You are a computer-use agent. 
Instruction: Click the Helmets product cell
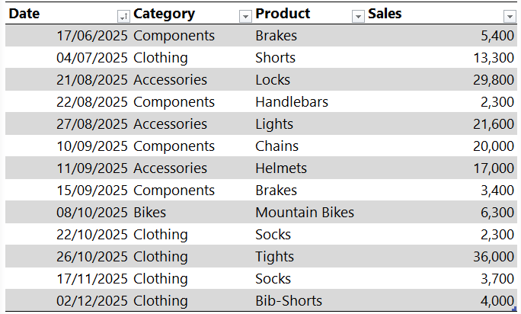(281, 168)
